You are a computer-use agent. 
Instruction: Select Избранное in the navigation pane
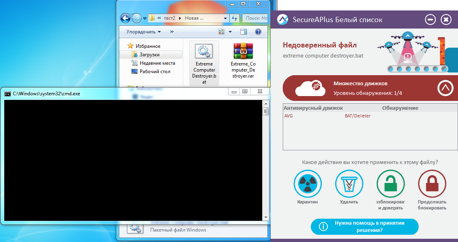coord(148,46)
